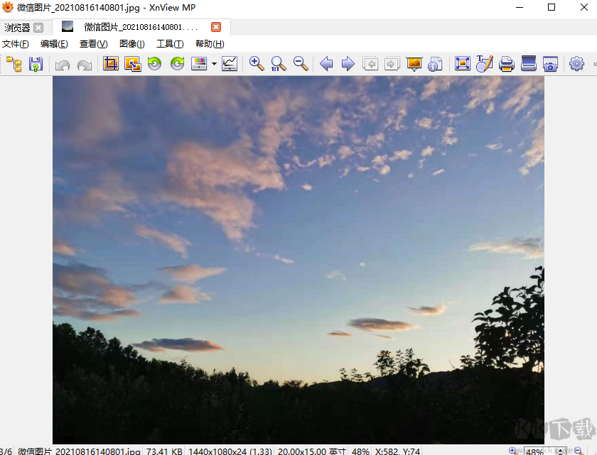Open the Draw and annotate tool
This screenshot has width=597, height=455.
pos(485,64)
